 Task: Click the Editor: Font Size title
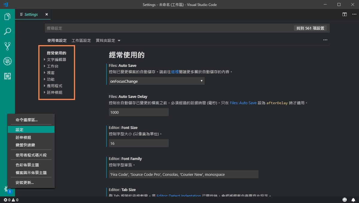point(123,127)
